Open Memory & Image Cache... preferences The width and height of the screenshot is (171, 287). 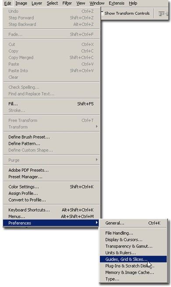(133, 273)
